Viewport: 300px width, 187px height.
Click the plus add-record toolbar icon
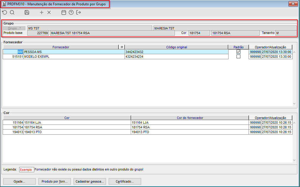[42, 13]
